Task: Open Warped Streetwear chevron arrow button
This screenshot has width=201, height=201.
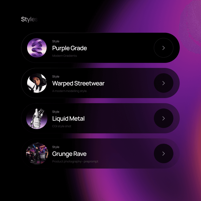Action: coord(163,83)
